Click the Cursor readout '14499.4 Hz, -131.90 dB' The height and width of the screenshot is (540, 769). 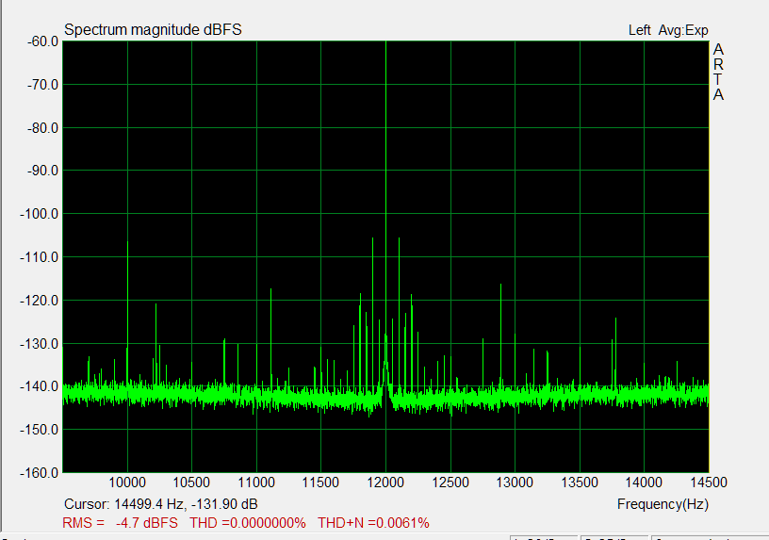(186, 504)
